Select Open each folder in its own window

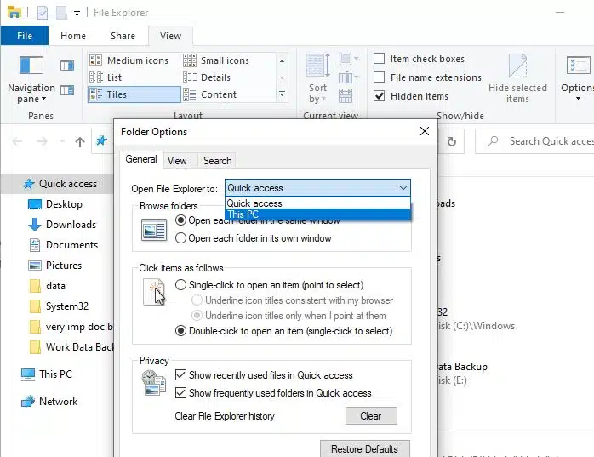click(x=180, y=238)
